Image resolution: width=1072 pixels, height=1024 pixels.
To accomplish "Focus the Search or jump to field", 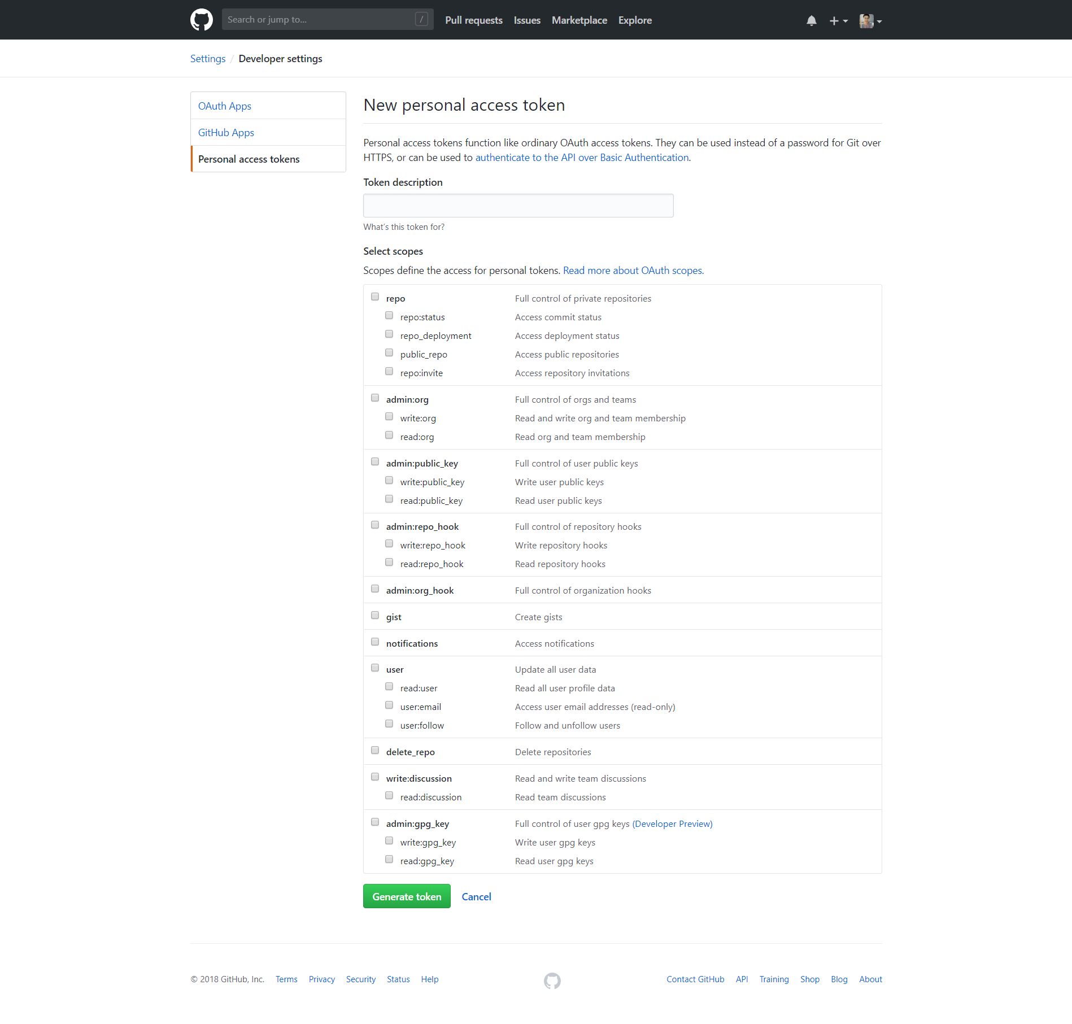I will 328,19.
